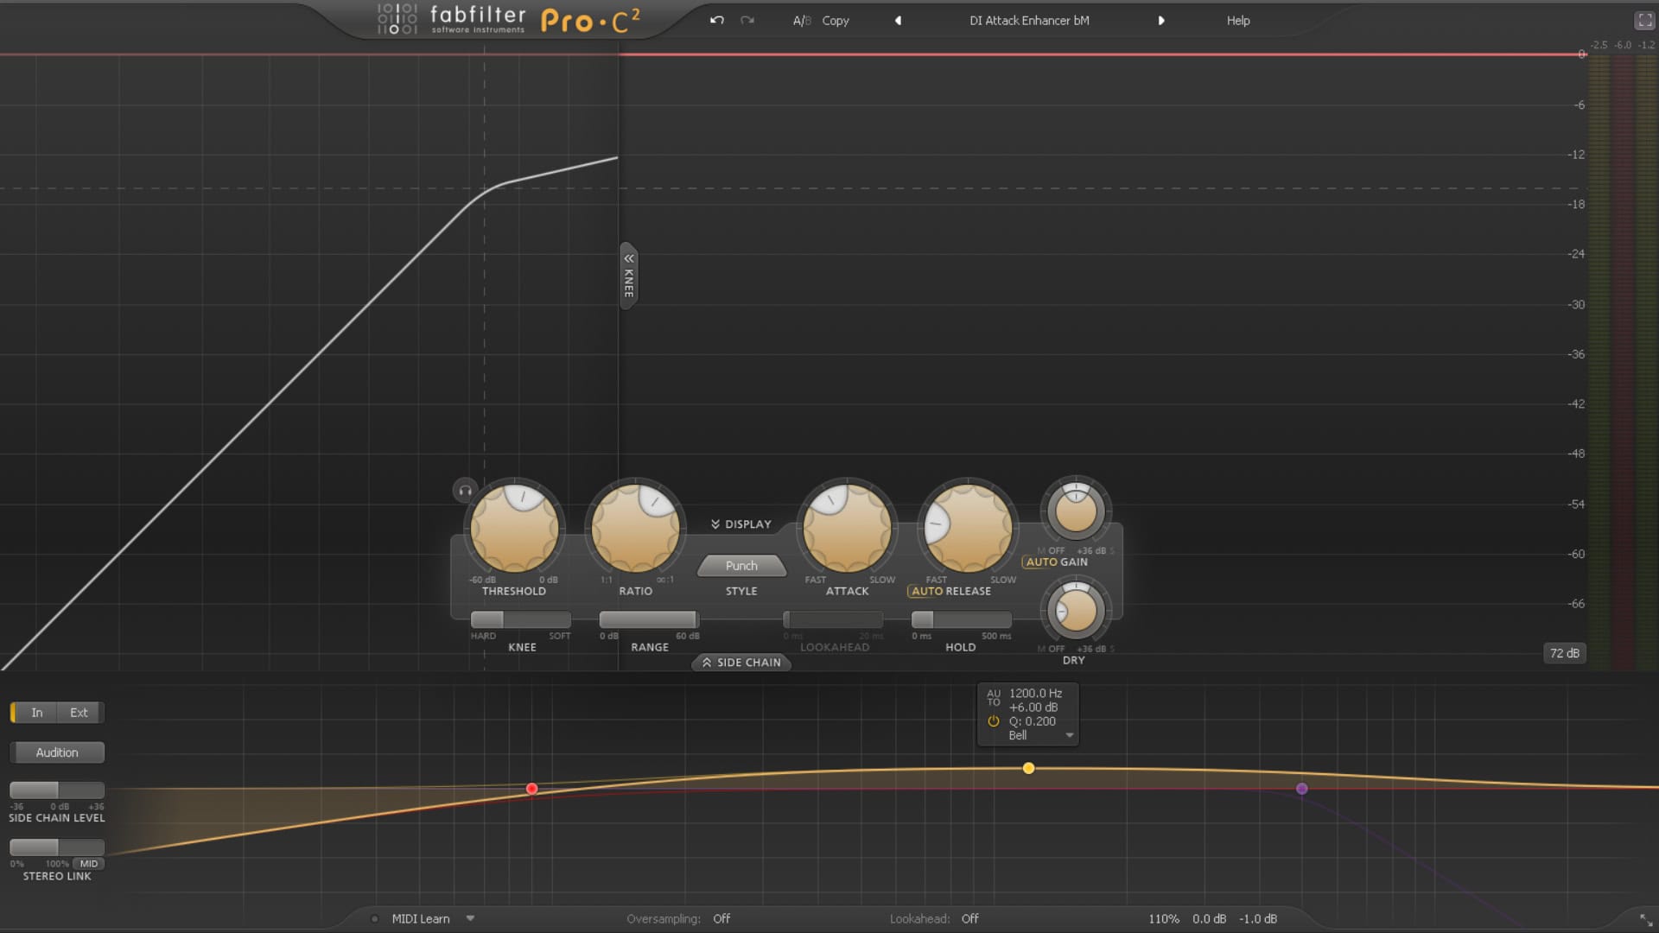Go to the next preset arrow

[x=1161, y=21]
